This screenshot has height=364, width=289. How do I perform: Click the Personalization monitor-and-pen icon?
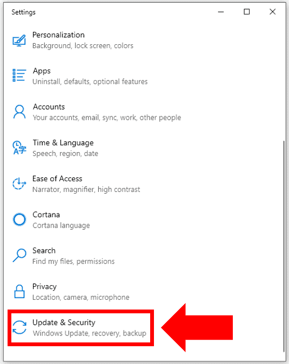coord(19,40)
